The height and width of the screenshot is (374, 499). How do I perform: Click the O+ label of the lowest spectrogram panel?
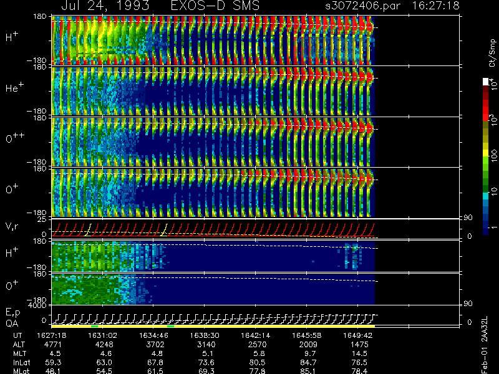(12, 285)
